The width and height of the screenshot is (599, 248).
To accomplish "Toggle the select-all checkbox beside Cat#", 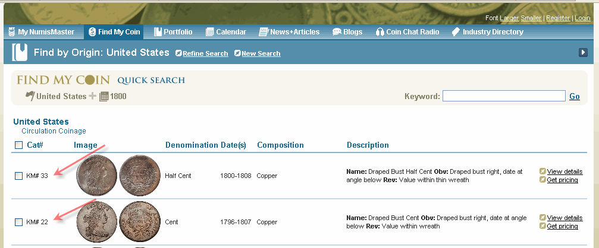I will [x=18, y=145].
